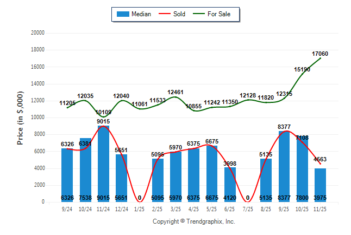Click the 4563 Sold data label
The height and width of the screenshot is (235, 351).
[x=320, y=159]
